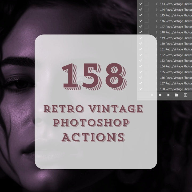This screenshot has width=192, height=192.
Task: Toggle the checkmark for action 147 Retro/Vintage
Action: [x=141, y=27]
